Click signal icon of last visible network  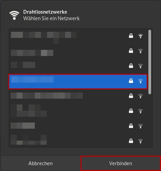coord(141,141)
